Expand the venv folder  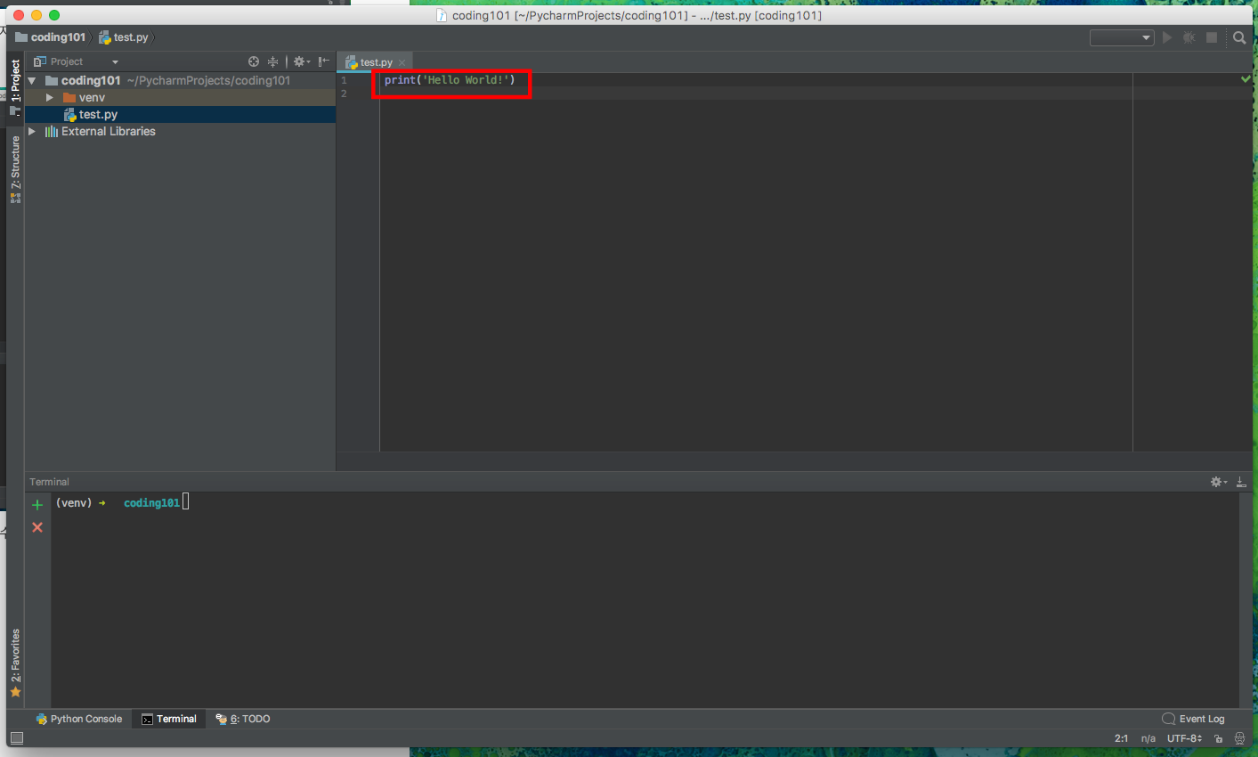(x=50, y=98)
